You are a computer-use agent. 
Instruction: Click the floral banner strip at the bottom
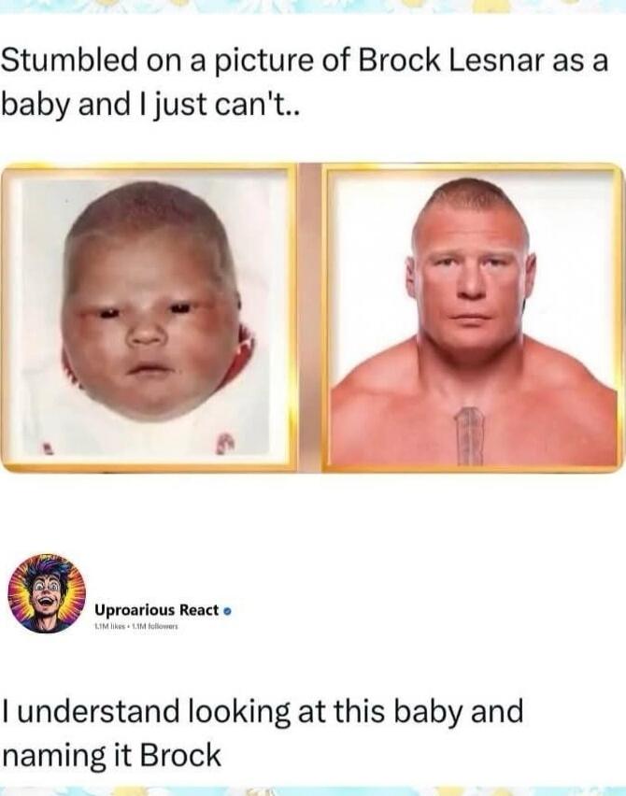(313, 791)
